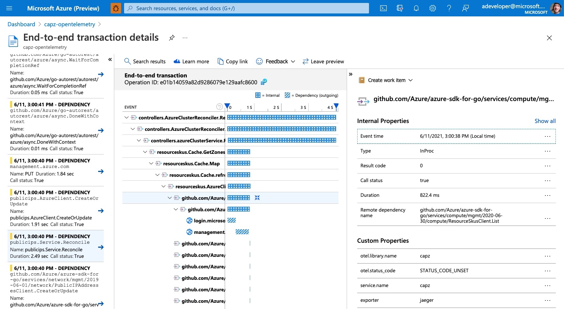The height and width of the screenshot is (309, 564).
Task: Click the right timeline range handle
Action: [x=336, y=106]
